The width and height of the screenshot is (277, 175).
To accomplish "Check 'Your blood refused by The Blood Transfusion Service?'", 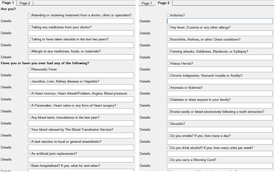I will pyautogui.click(x=29, y=129).
